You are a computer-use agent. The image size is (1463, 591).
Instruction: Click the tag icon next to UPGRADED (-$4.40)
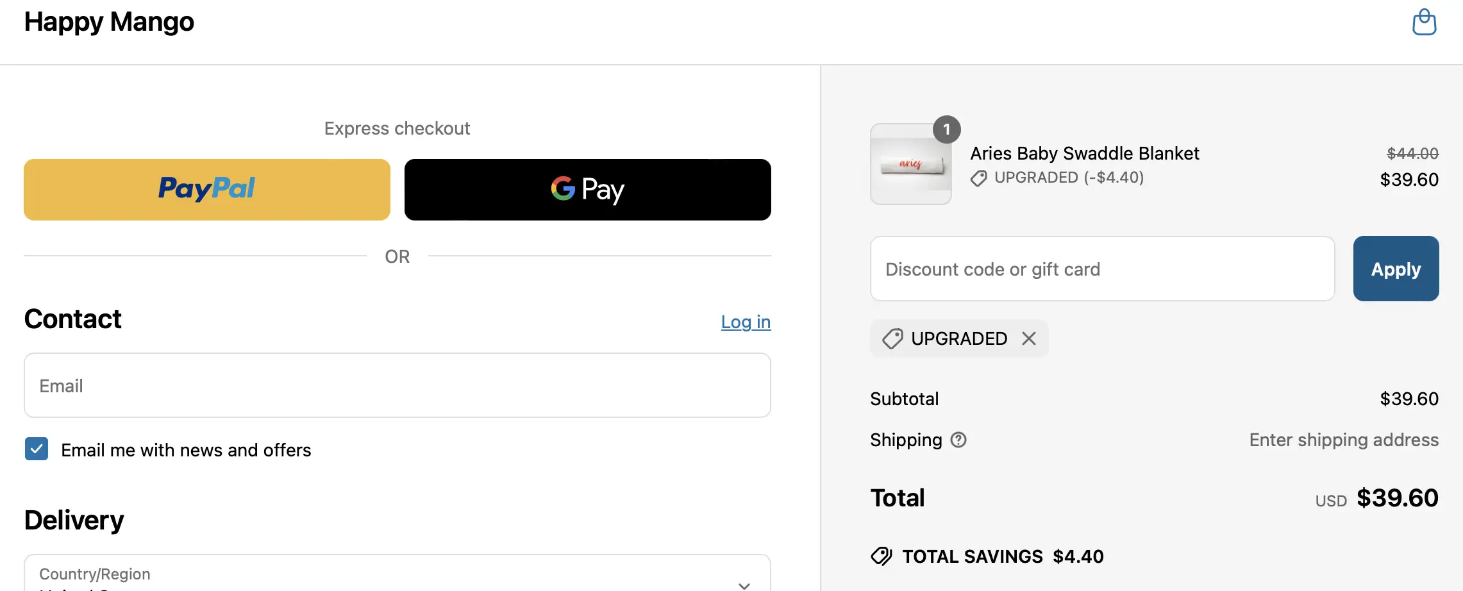click(x=978, y=178)
